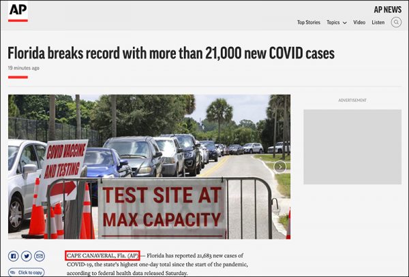This screenshot has height=277, width=409.
Task: Expand the Topics dropdown menu
Action: coord(336,22)
